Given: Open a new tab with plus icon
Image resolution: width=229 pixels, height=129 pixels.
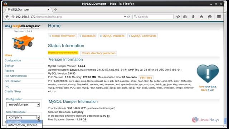Looking at the screenshot, I should click(x=55, y=10).
